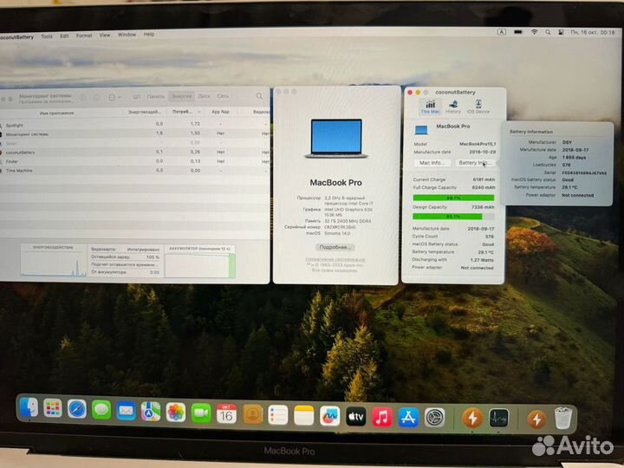Screen dimensions: 624x468
Task: Click Spotlight search icon in menu bar
Action: coord(548,32)
